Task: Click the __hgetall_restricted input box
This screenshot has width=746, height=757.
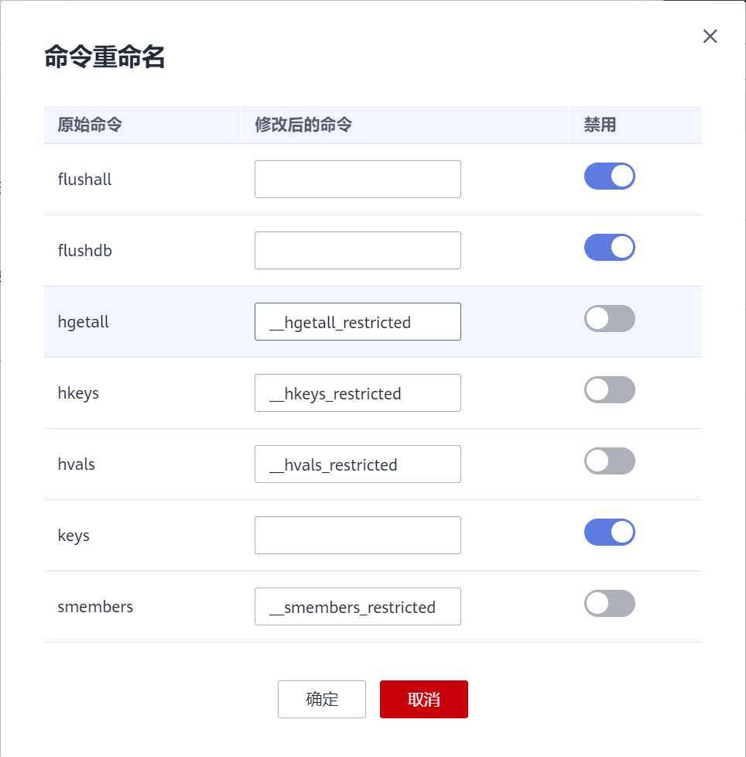Action: (x=358, y=321)
